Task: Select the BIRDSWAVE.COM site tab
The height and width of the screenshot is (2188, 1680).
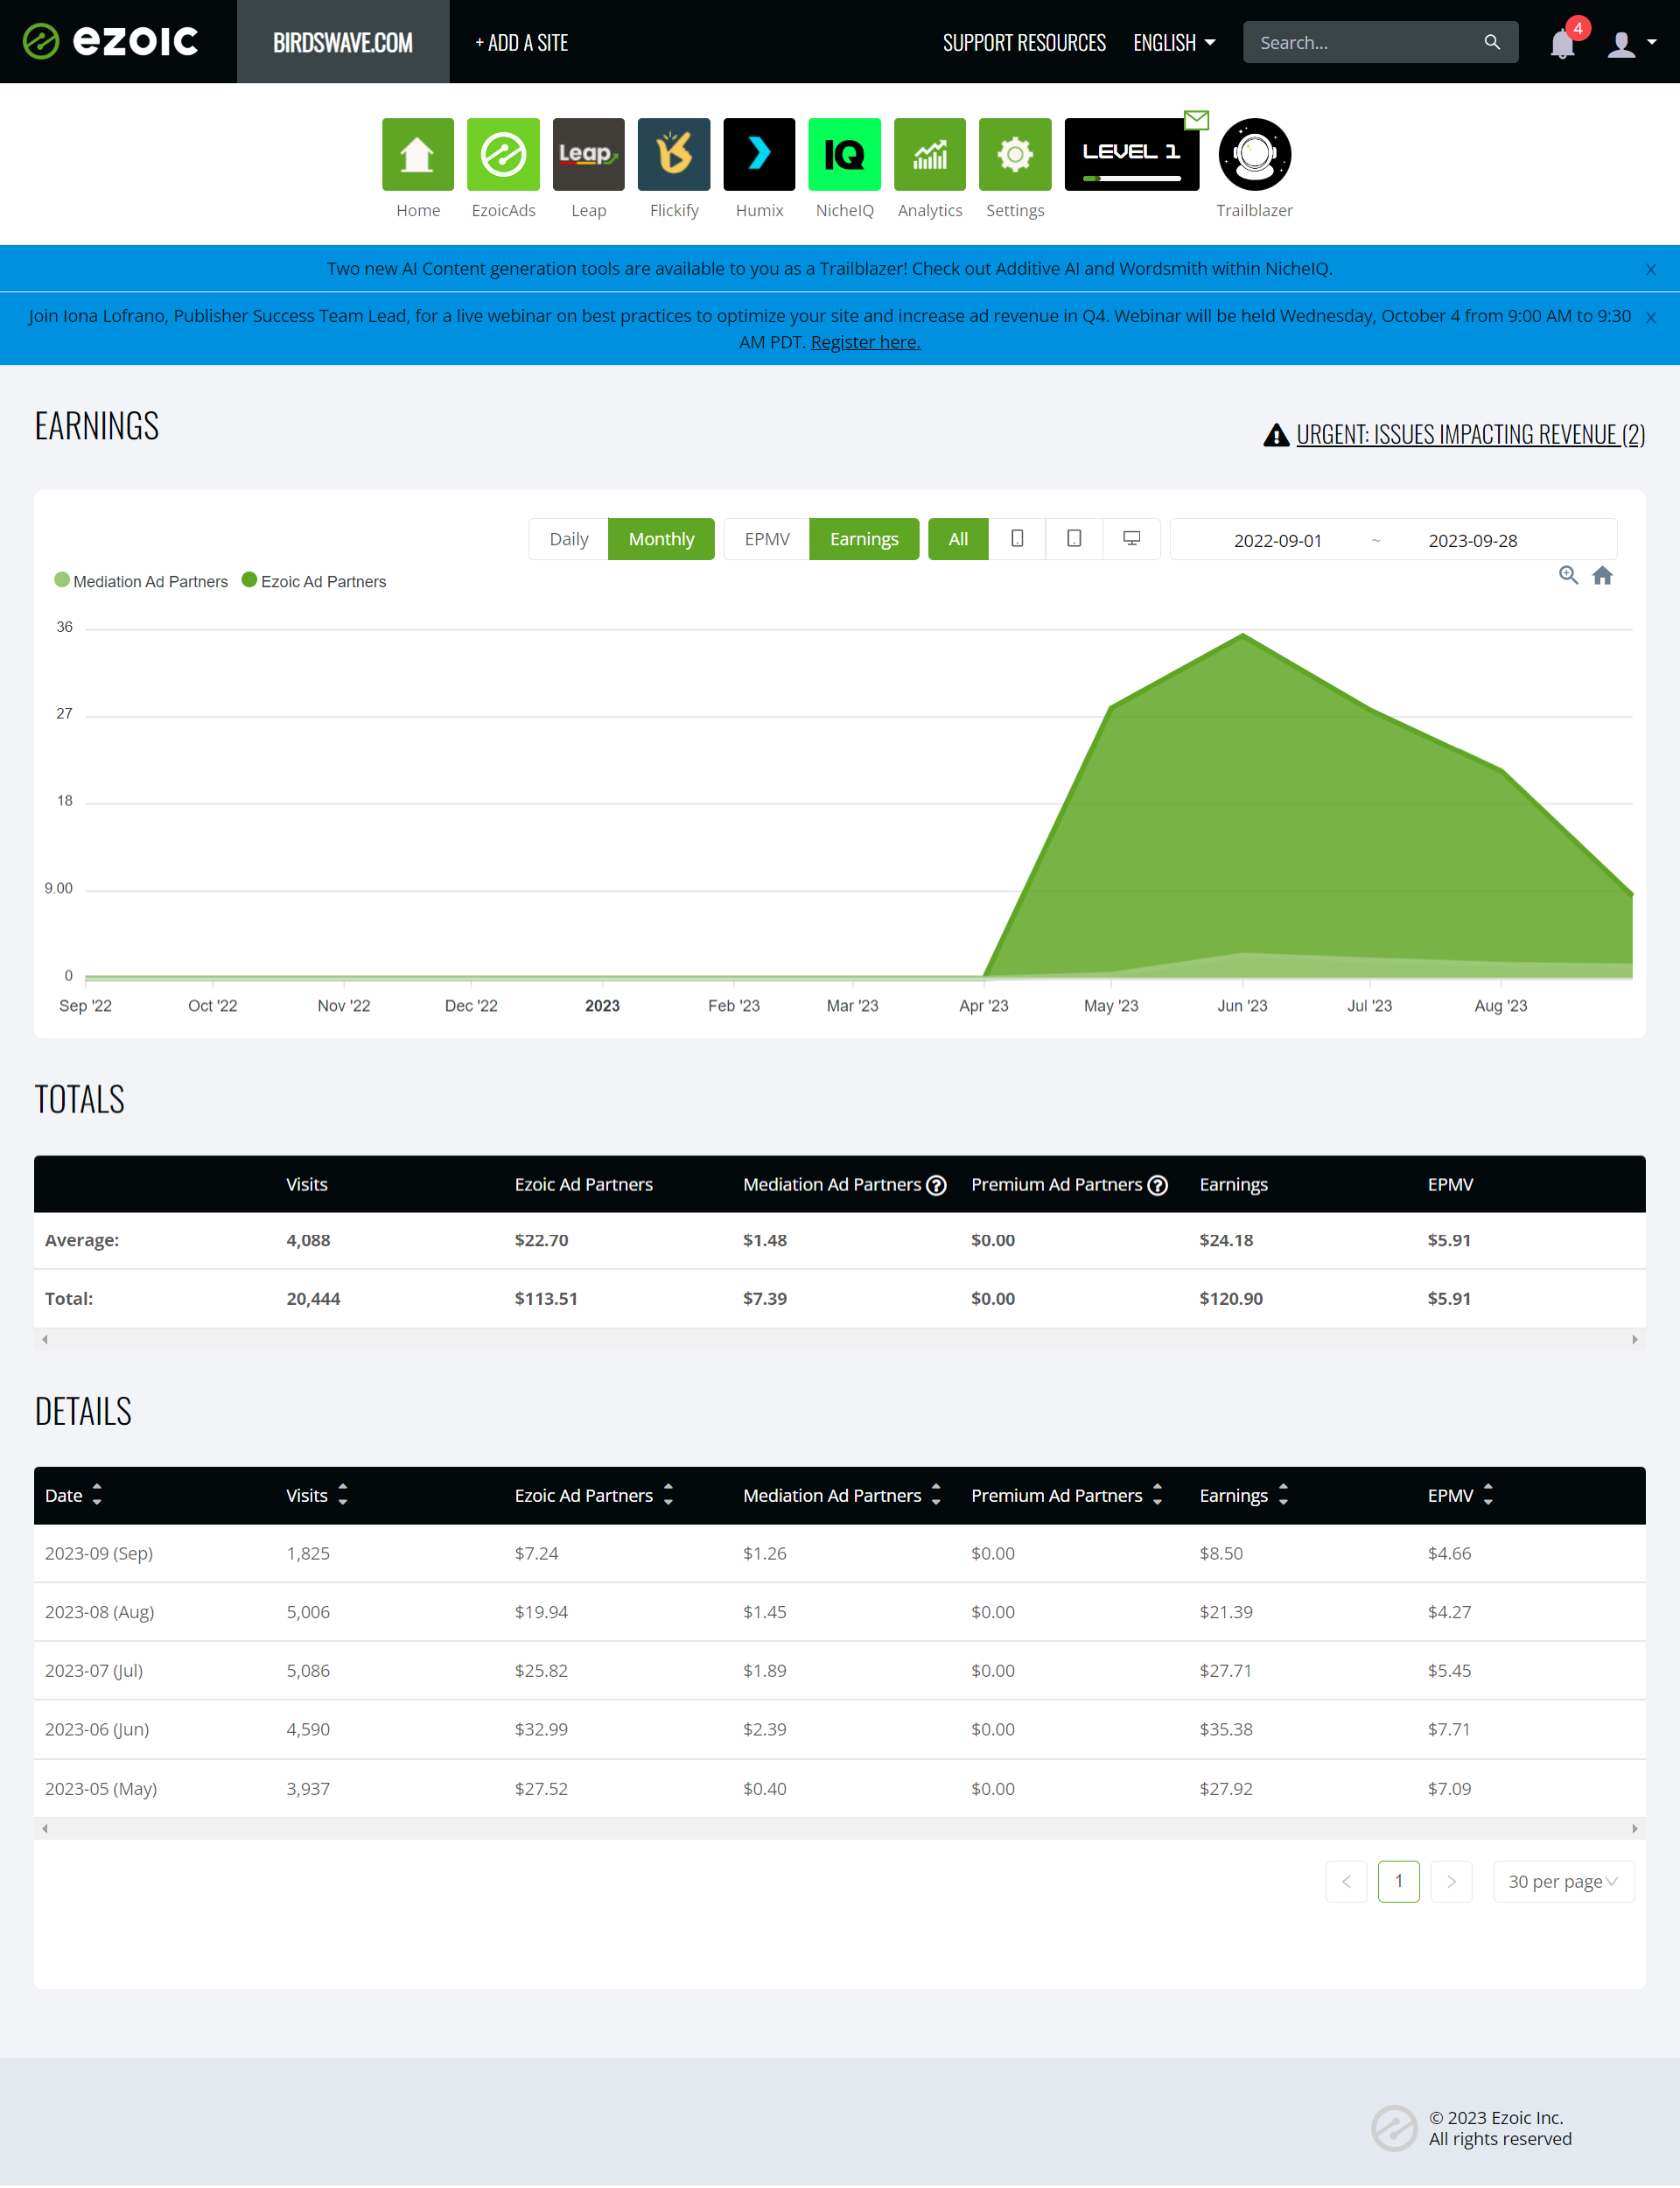Action: click(343, 42)
